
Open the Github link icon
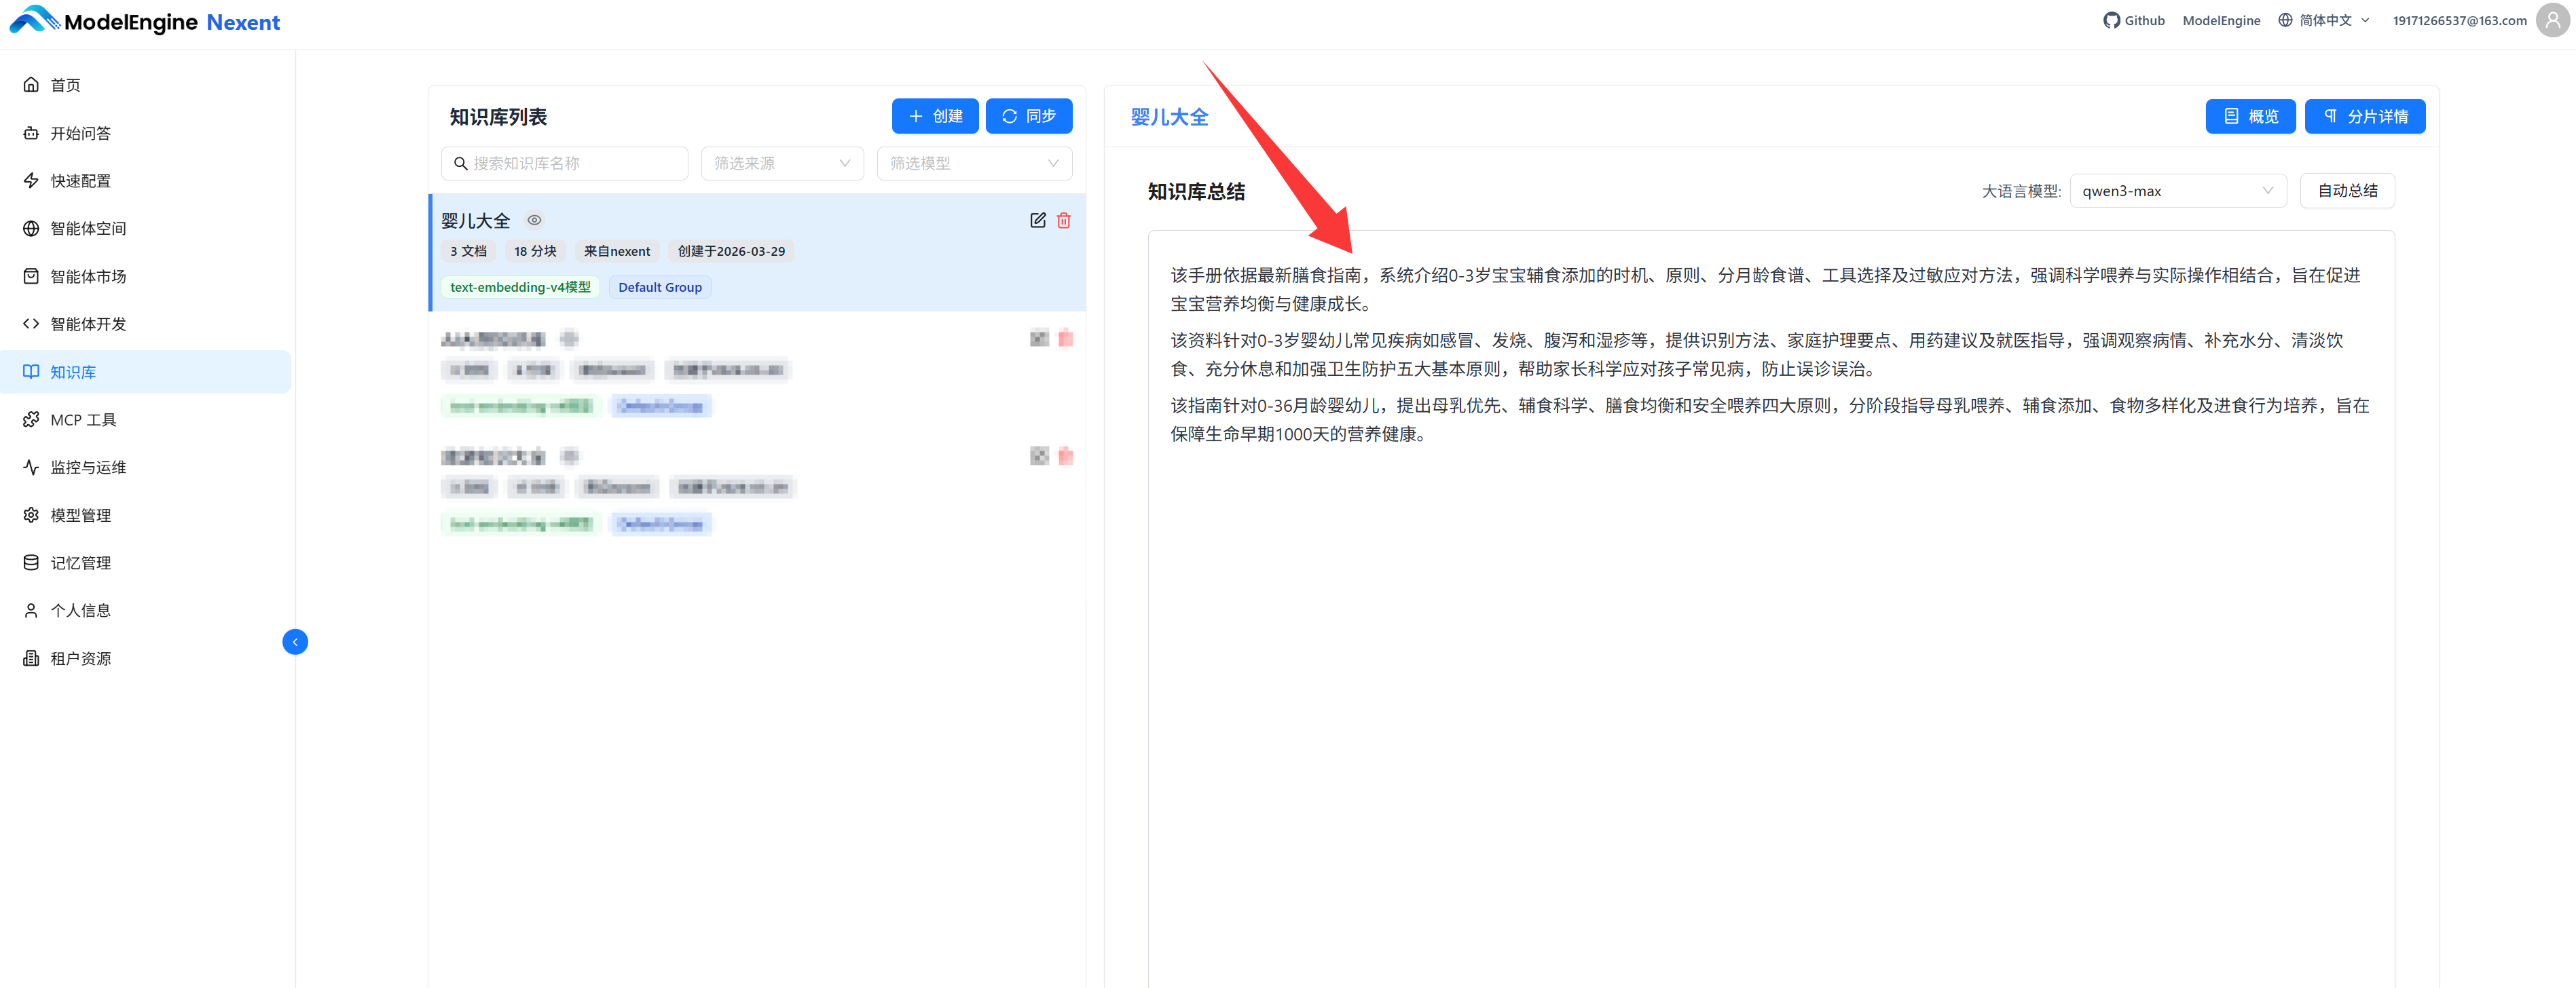point(2111,20)
